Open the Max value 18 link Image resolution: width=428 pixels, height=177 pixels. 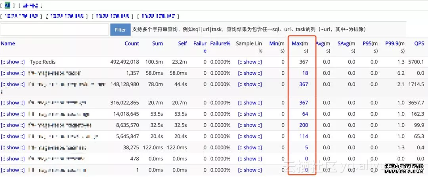[x=305, y=73]
